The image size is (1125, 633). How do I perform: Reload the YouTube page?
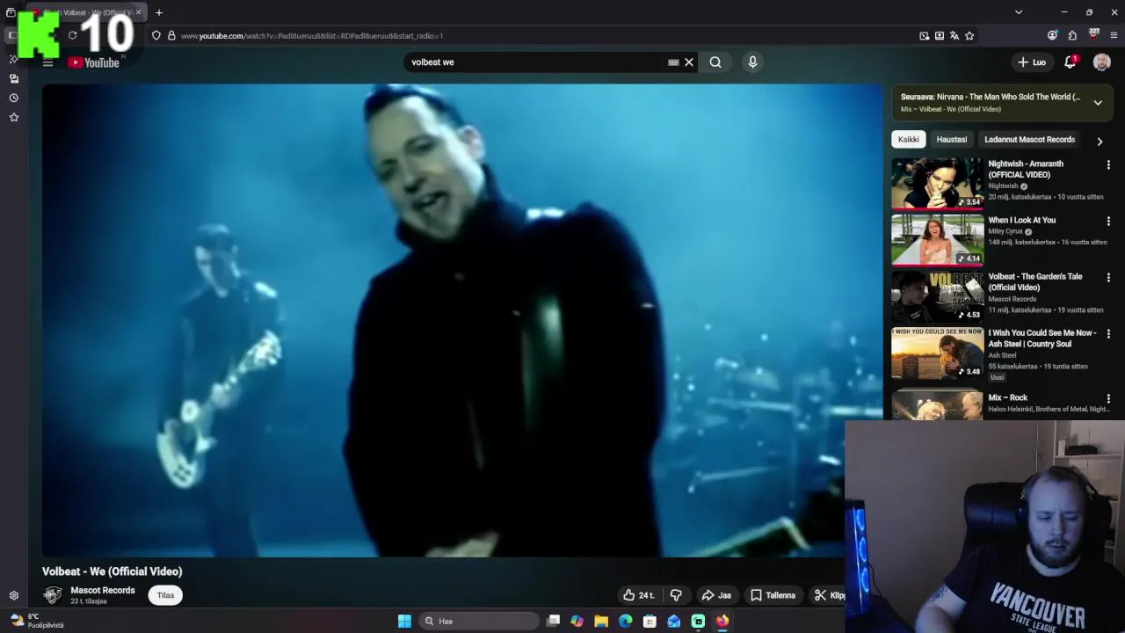tap(72, 36)
